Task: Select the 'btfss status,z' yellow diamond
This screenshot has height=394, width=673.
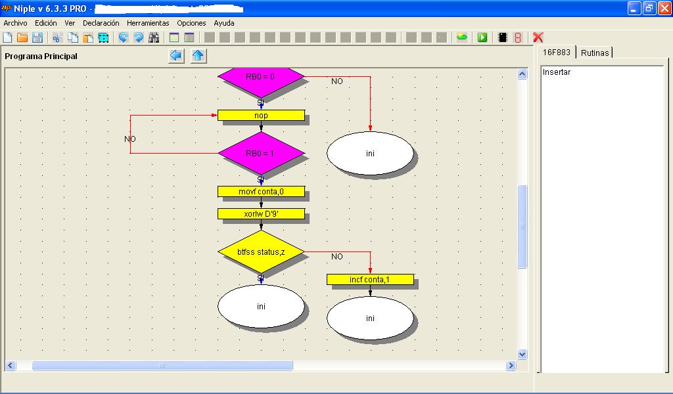Action: (261, 252)
